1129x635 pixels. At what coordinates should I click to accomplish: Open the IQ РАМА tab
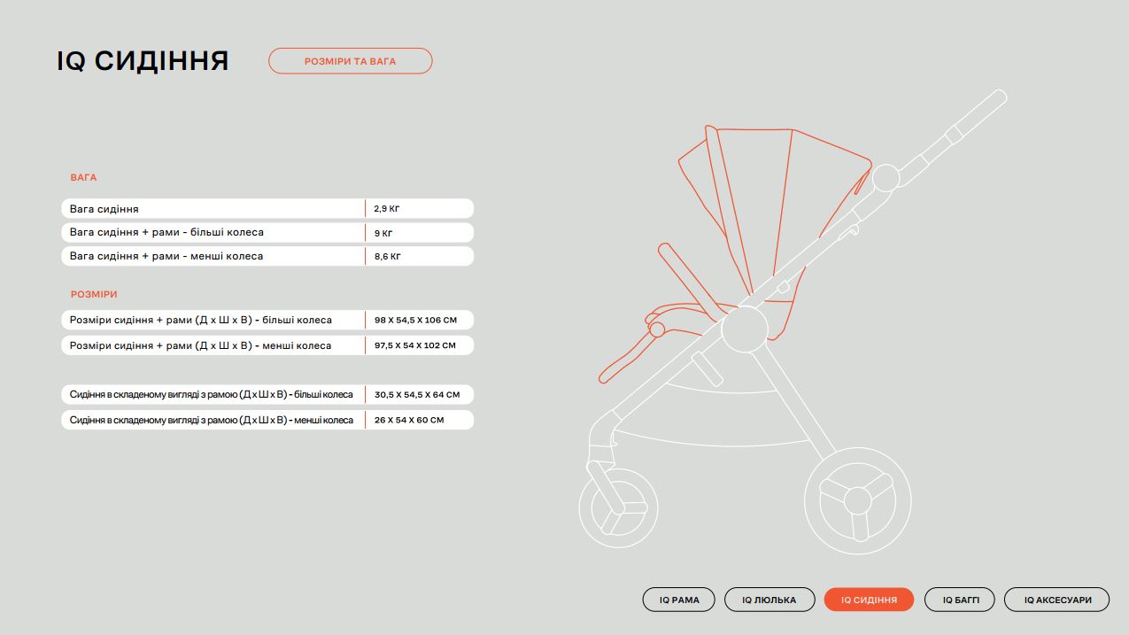point(678,600)
